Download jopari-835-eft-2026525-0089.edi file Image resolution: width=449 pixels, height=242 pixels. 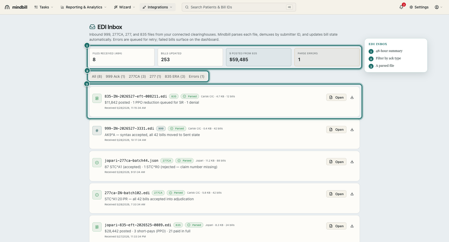click(x=352, y=226)
